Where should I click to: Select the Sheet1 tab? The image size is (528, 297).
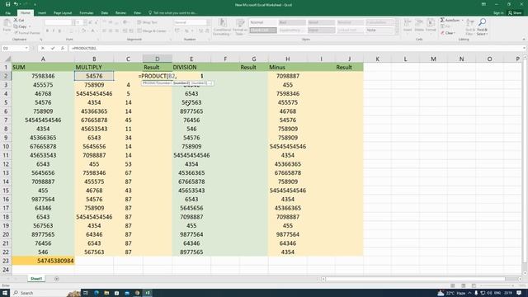pyautogui.click(x=36, y=279)
